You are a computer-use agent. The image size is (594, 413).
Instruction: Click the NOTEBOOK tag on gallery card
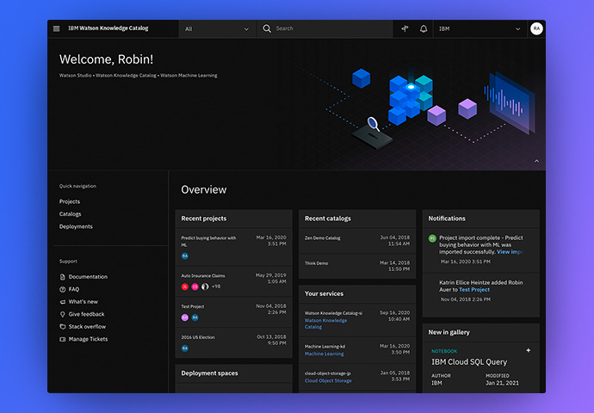click(x=444, y=351)
